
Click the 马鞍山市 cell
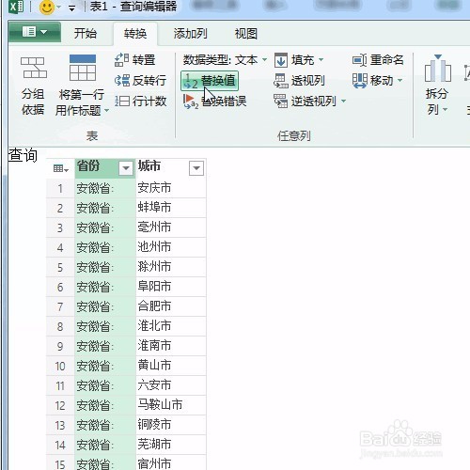(x=171, y=405)
